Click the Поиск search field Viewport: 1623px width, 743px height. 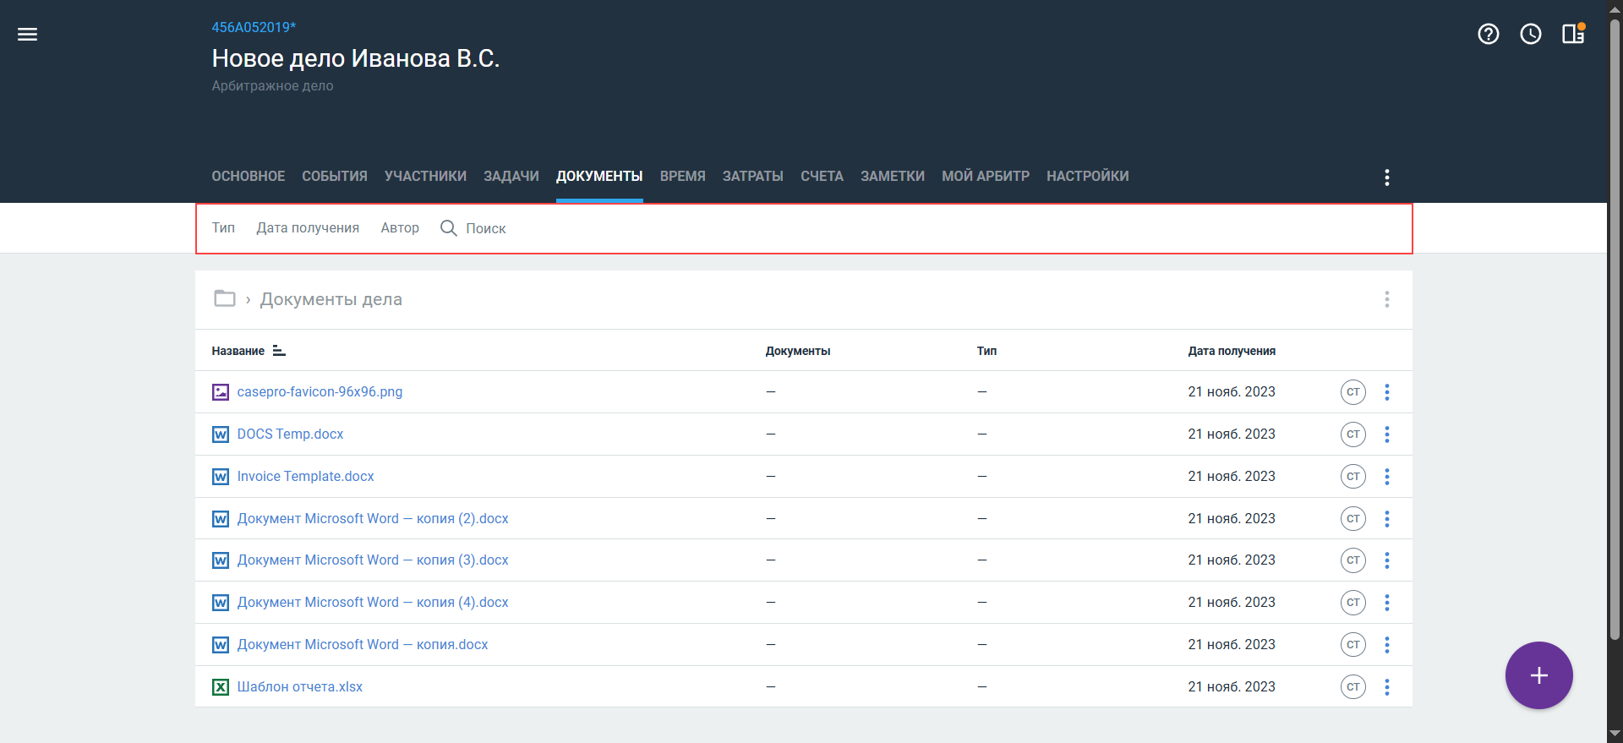tap(486, 229)
